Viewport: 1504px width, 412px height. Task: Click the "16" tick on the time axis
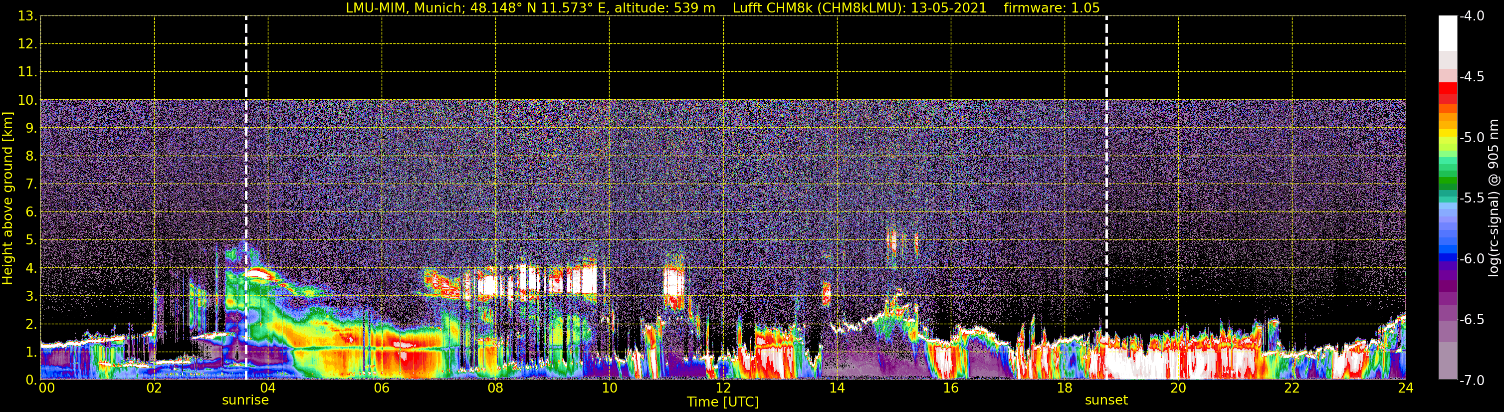click(x=951, y=388)
